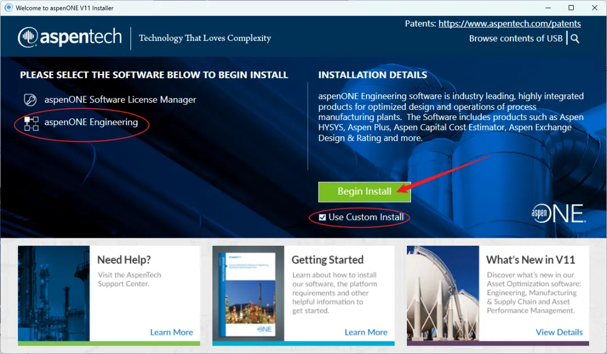
Task: Uncheck the Use Custom Install checkbox
Action: pos(322,217)
